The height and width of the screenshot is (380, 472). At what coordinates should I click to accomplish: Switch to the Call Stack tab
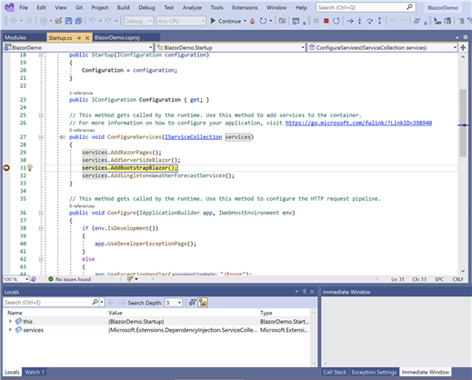[x=335, y=372]
